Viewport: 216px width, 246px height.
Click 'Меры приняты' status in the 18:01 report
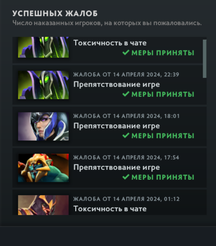(163, 136)
